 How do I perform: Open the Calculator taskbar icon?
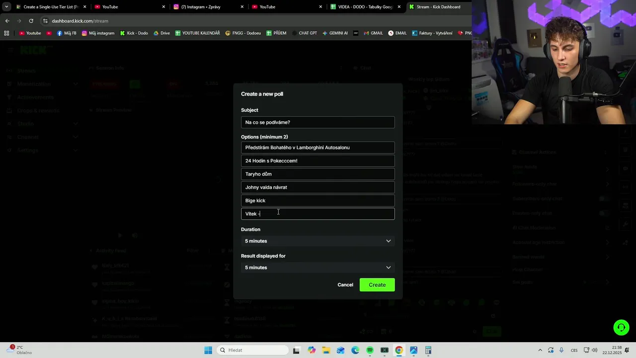coord(428,350)
